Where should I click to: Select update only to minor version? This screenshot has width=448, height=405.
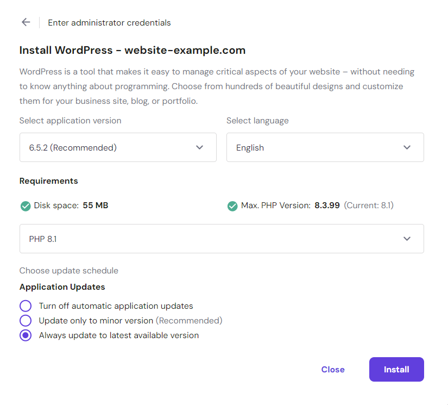click(26, 320)
